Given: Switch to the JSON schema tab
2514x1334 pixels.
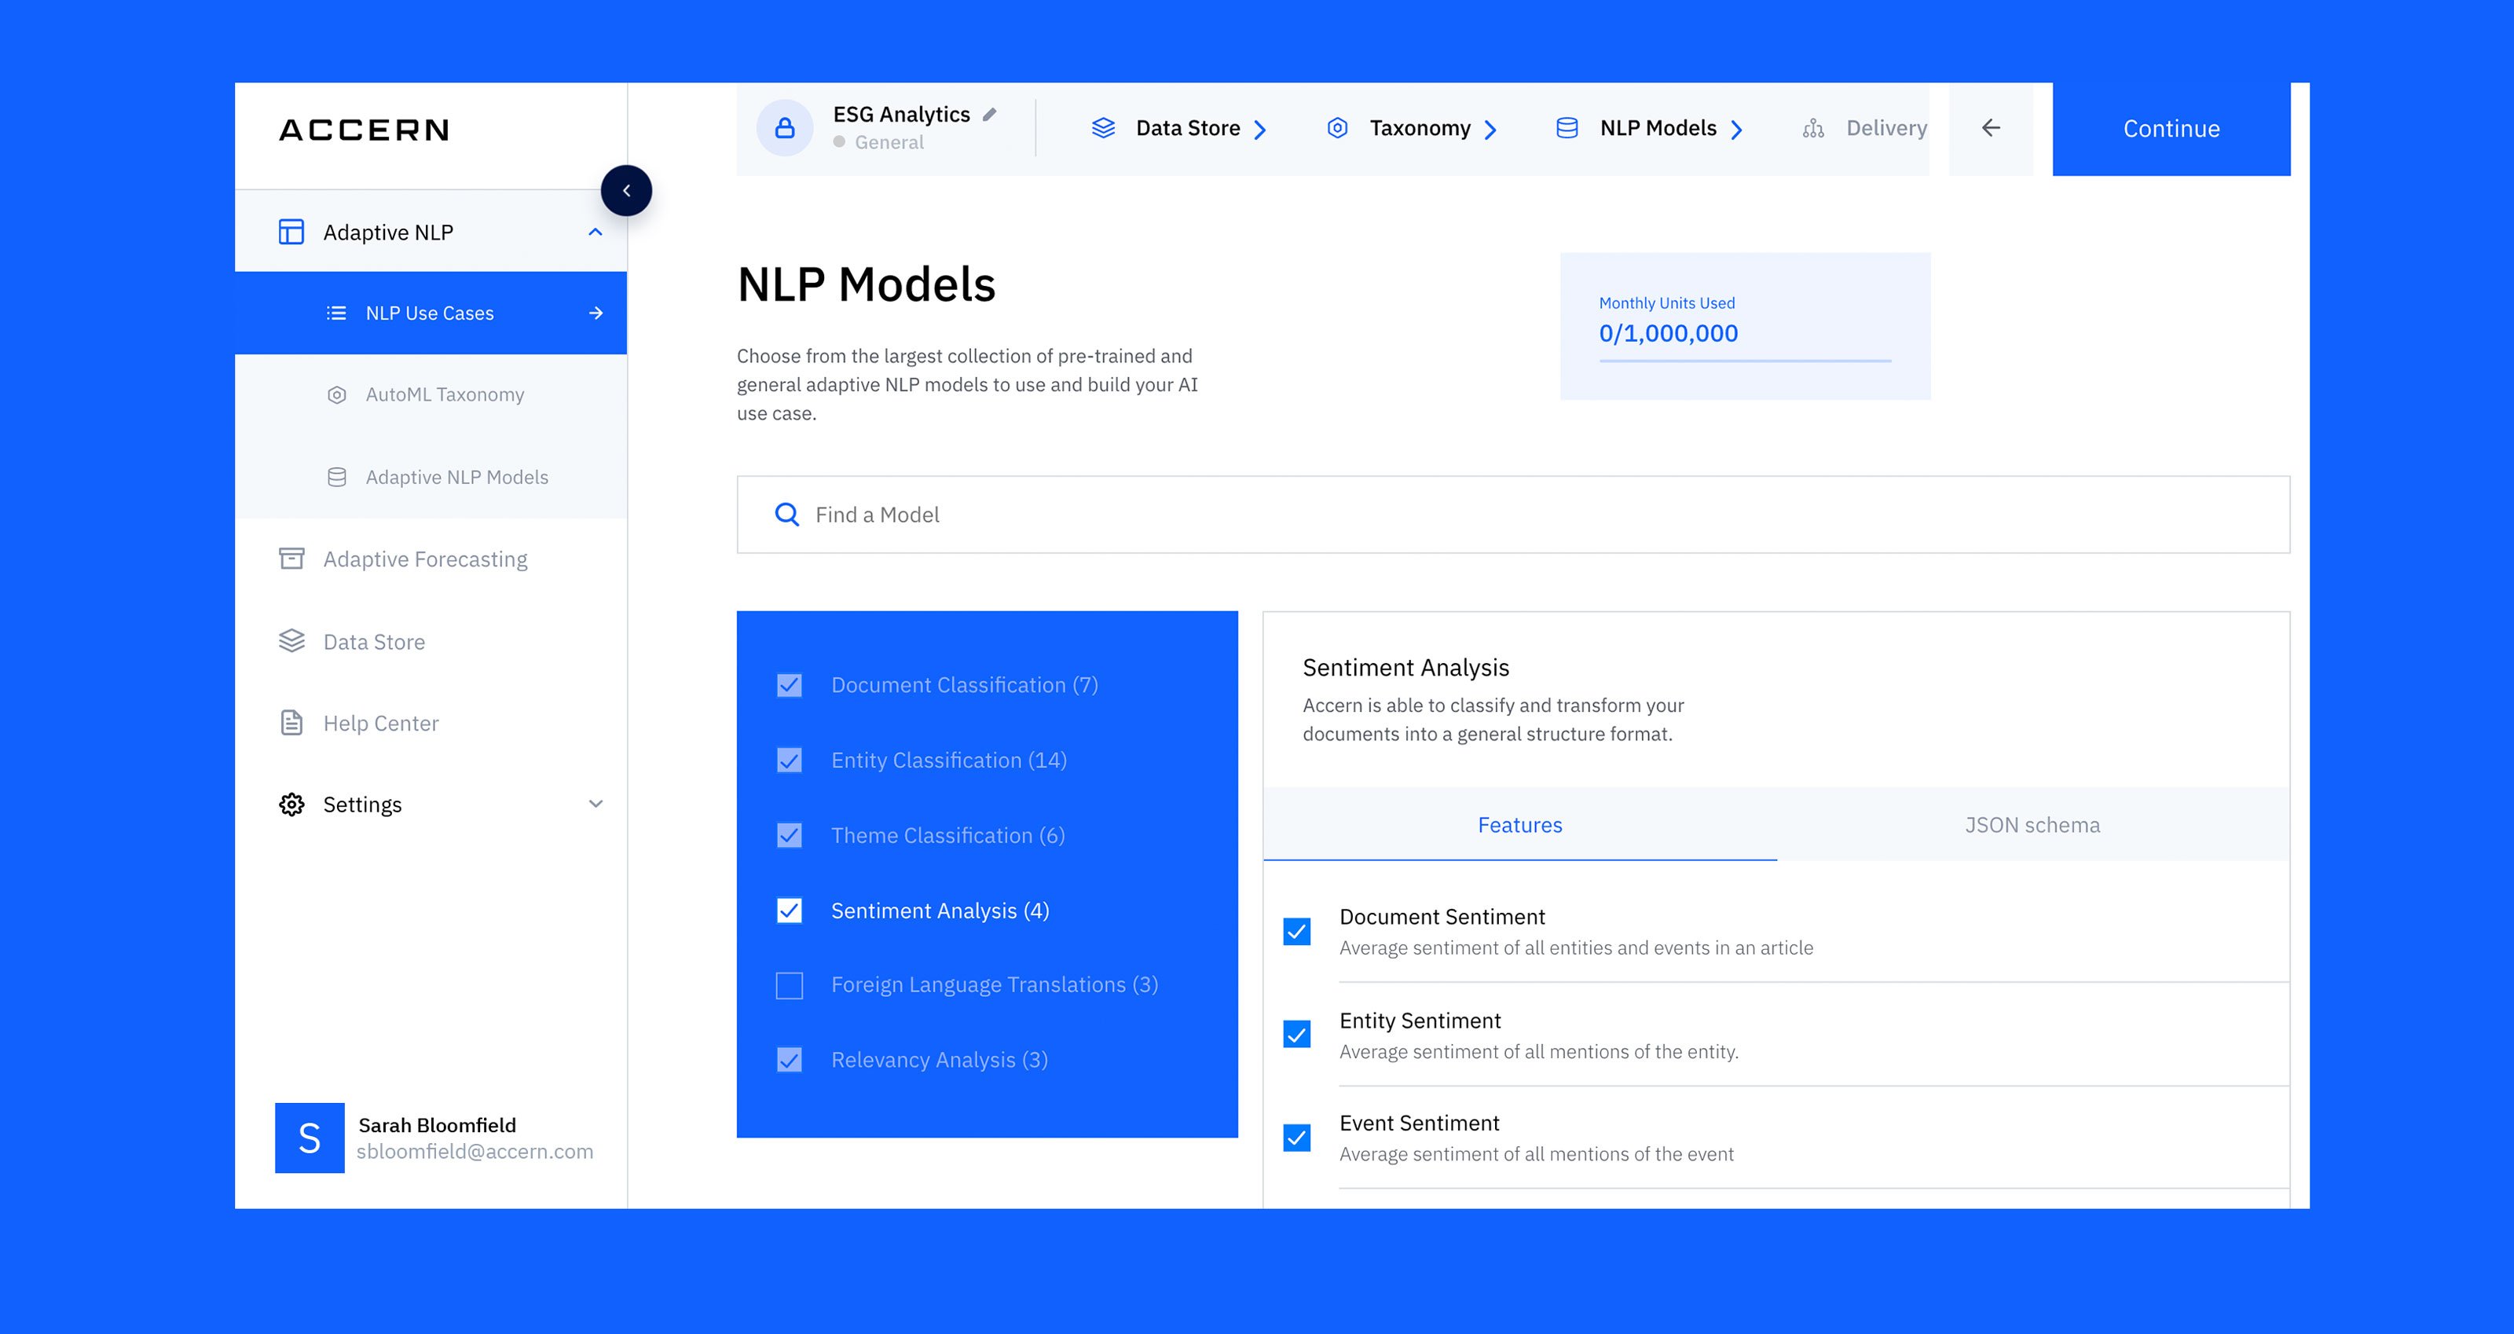Looking at the screenshot, I should point(2032,825).
